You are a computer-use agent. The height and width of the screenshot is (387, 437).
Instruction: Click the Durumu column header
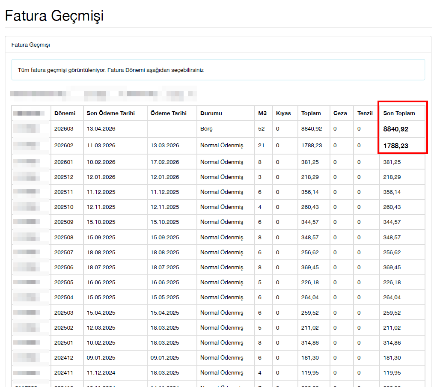[x=211, y=113]
